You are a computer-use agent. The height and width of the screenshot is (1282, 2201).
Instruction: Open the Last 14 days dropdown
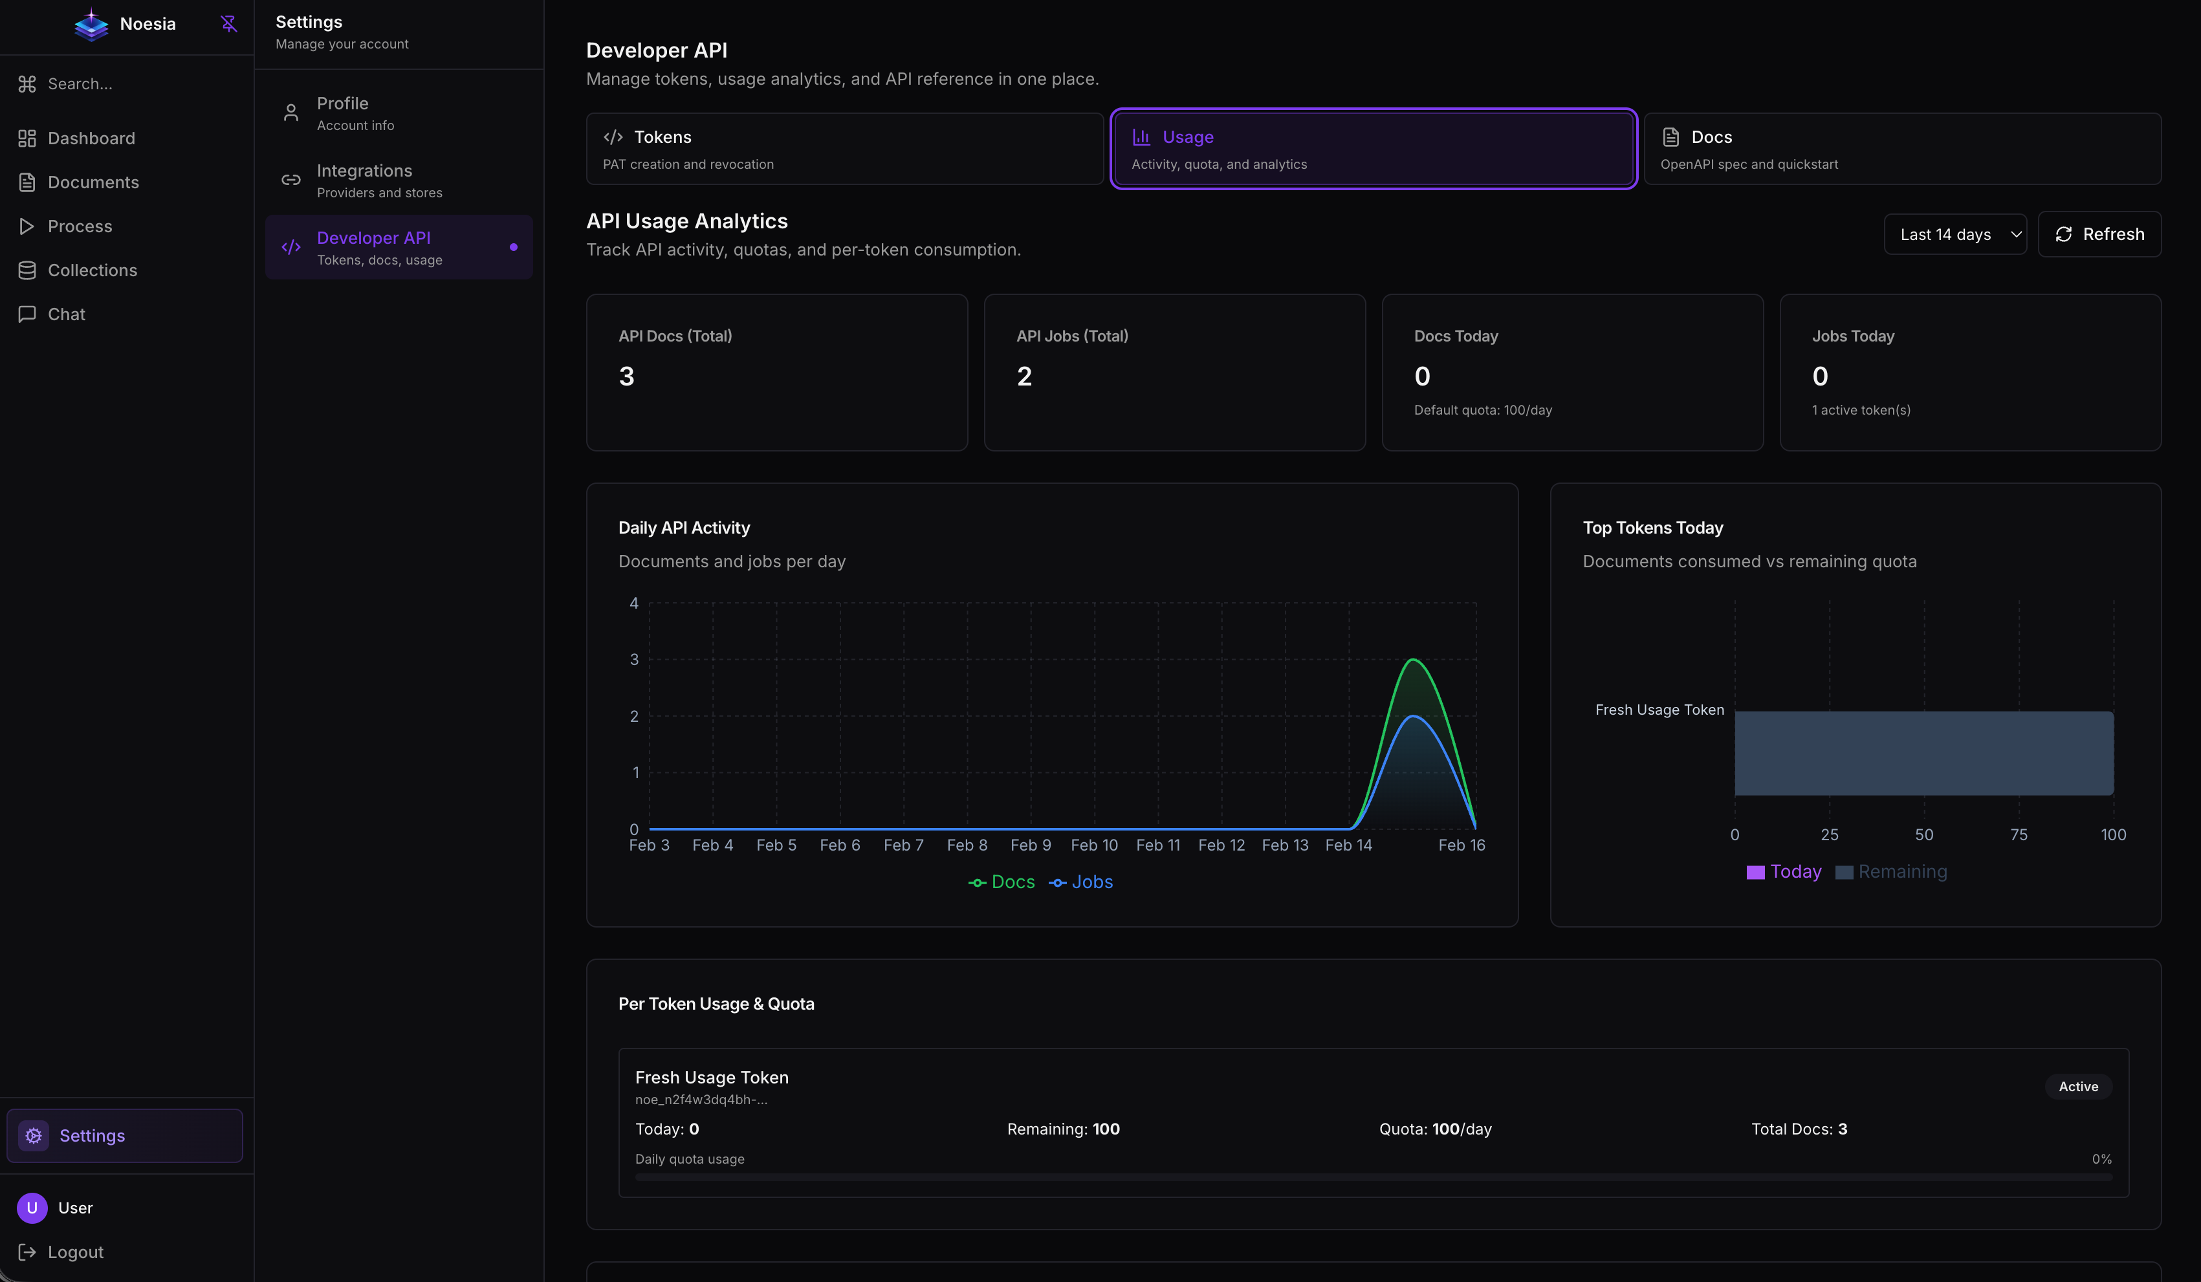(x=1956, y=234)
